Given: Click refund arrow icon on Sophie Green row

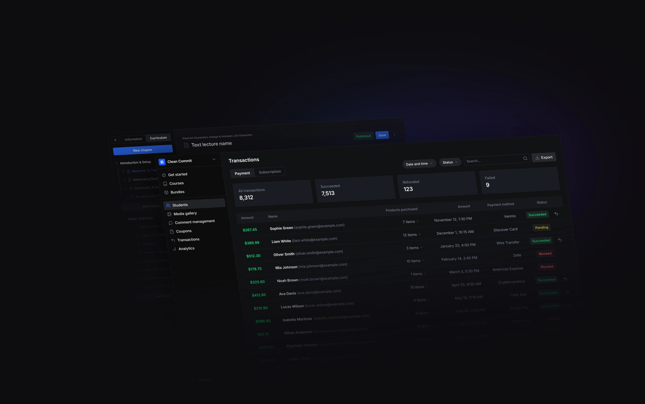Looking at the screenshot, I should pos(556,214).
